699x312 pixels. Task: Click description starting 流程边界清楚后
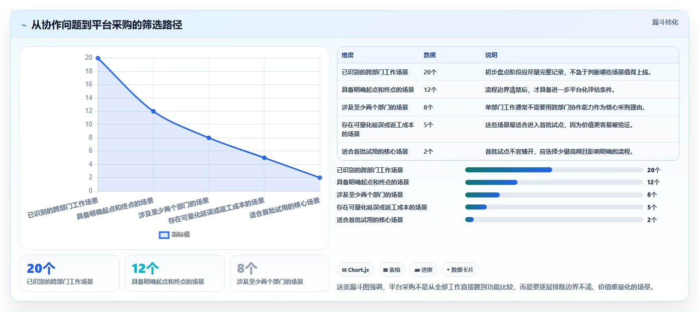coord(550,89)
